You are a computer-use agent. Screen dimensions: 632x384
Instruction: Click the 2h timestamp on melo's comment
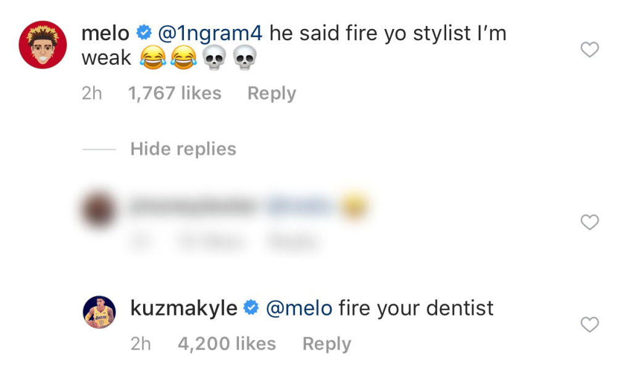[x=91, y=93]
